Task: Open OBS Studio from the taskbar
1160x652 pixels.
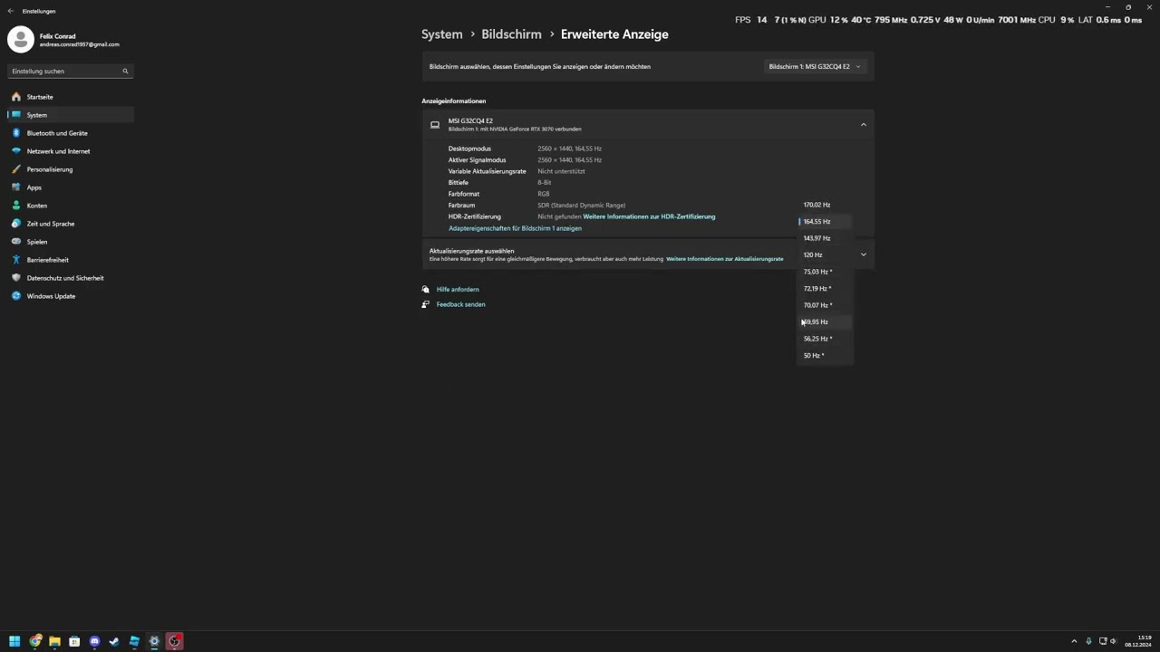Action: [174, 641]
